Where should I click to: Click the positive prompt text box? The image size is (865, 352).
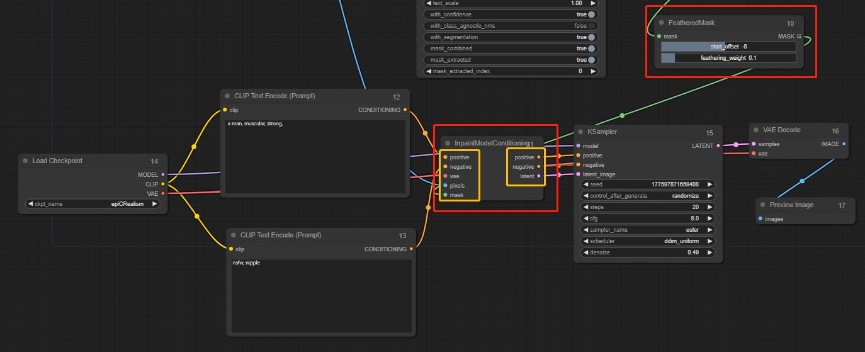pyautogui.click(x=315, y=157)
